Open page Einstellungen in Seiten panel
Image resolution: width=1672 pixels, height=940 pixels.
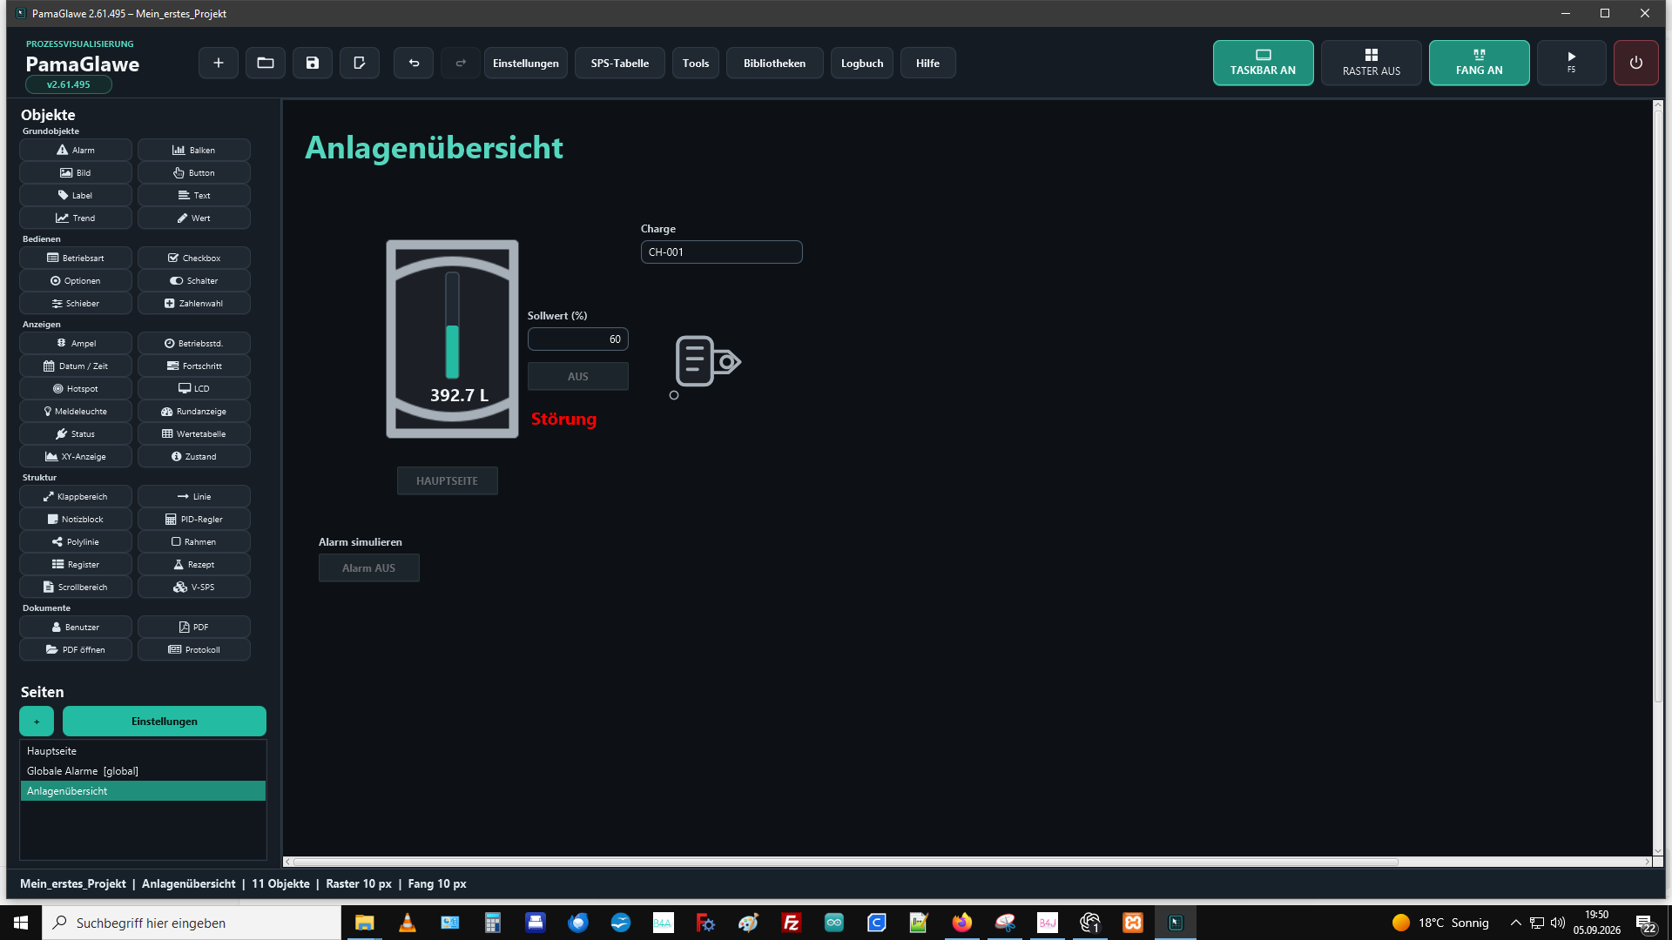click(165, 721)
